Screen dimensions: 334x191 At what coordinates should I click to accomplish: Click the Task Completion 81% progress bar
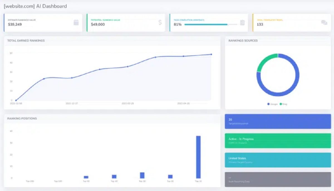point(211,24)
